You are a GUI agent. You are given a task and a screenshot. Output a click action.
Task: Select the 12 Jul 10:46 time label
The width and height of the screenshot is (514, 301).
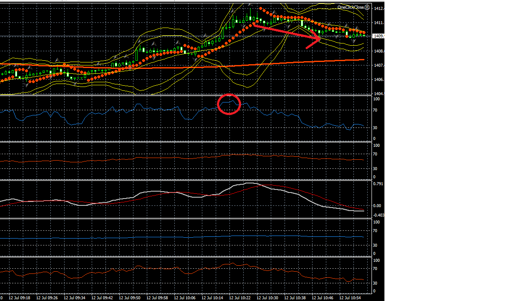[x=322, y=298]
